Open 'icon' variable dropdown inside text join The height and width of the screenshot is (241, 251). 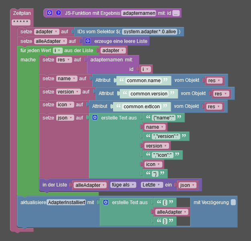point(153,164)
